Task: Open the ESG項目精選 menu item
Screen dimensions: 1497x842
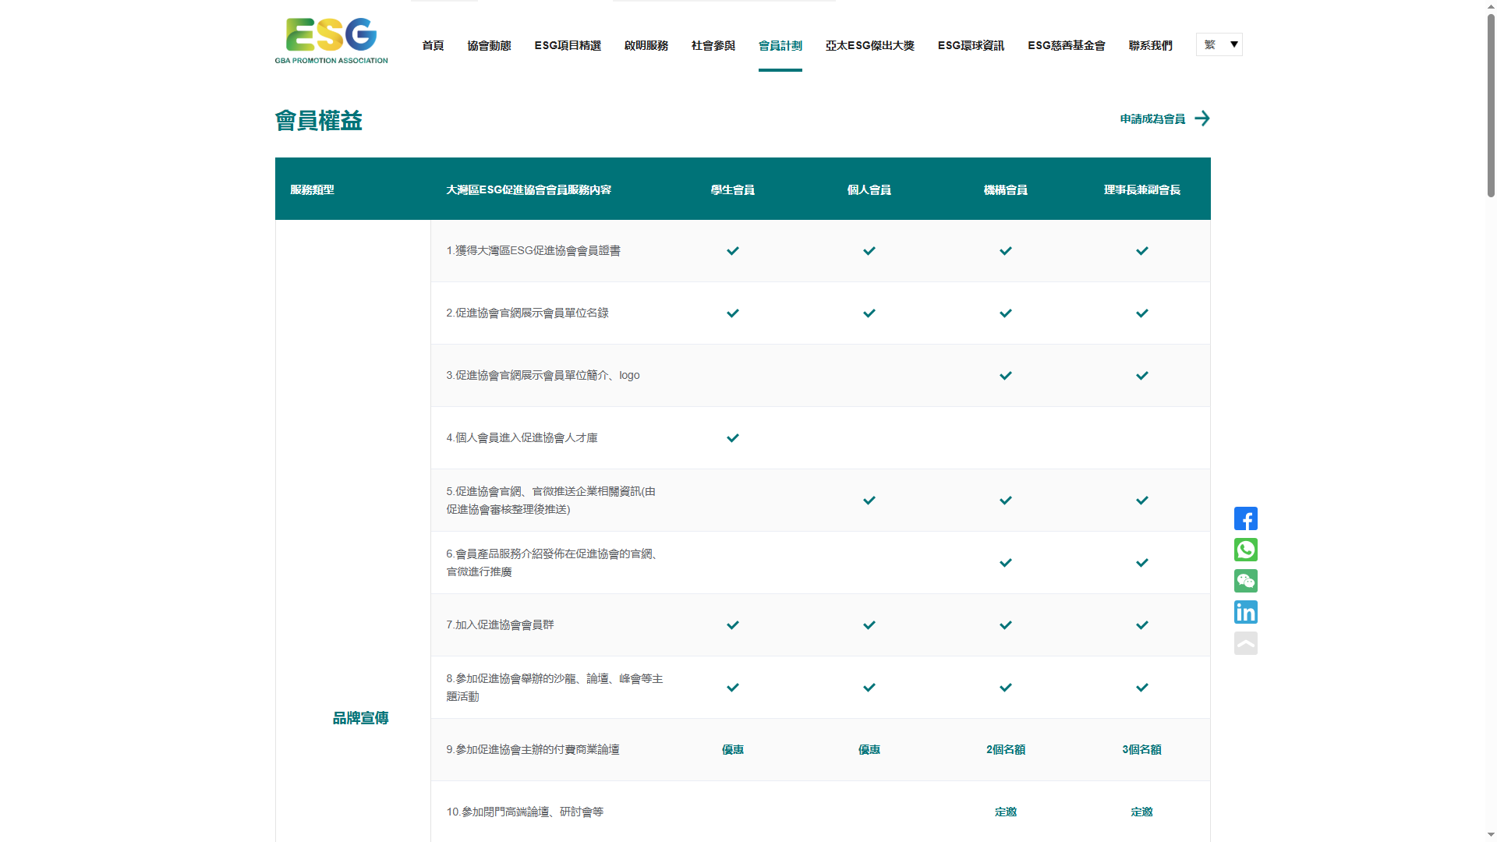Action: [568, 45]
